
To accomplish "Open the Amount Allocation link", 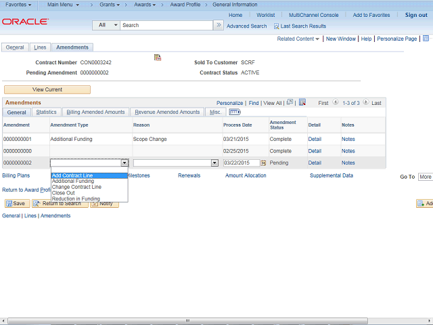I will (246, 175).
